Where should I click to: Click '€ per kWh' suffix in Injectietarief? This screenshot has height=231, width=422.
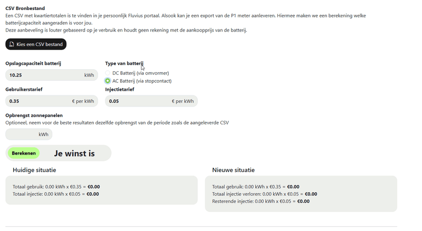click(x=183, y=101)
